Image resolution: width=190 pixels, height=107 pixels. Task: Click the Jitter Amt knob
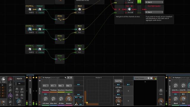(x=53, y=99)
